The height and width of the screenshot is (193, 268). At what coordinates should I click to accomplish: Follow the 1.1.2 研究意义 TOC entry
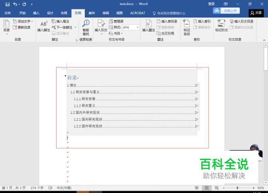pos(136,106)
